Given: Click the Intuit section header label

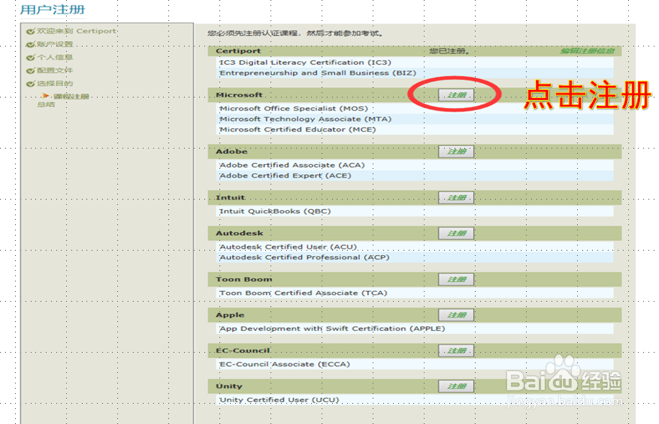Looking at the screenshot, I should (x=231, y=198).
